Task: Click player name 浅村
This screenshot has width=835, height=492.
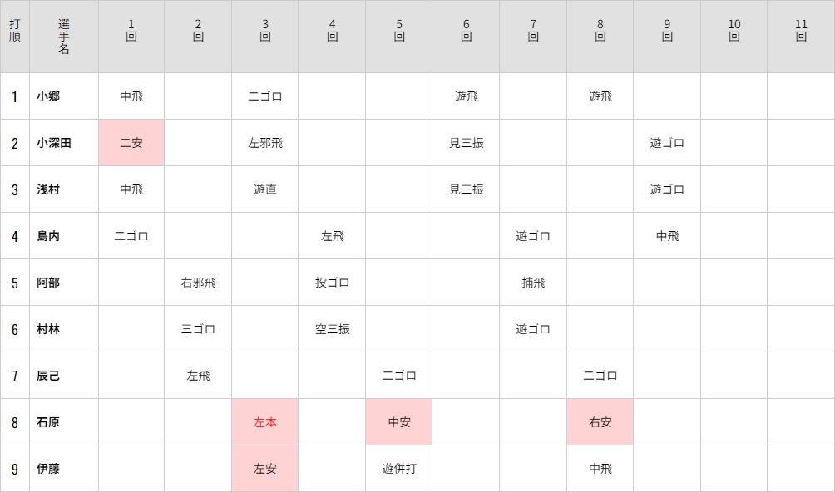Action: point(48,189)
